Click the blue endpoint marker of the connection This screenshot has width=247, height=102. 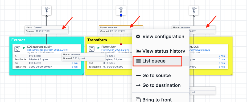(x=121, y=15)
